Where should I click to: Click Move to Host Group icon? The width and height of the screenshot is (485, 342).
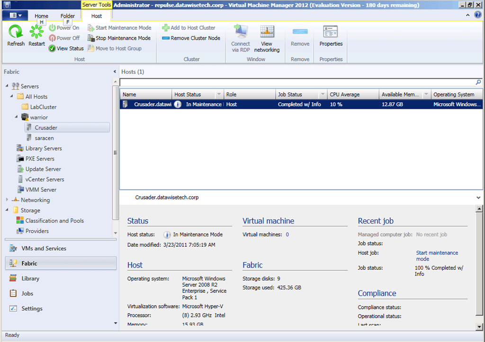[x=90, y=48]
